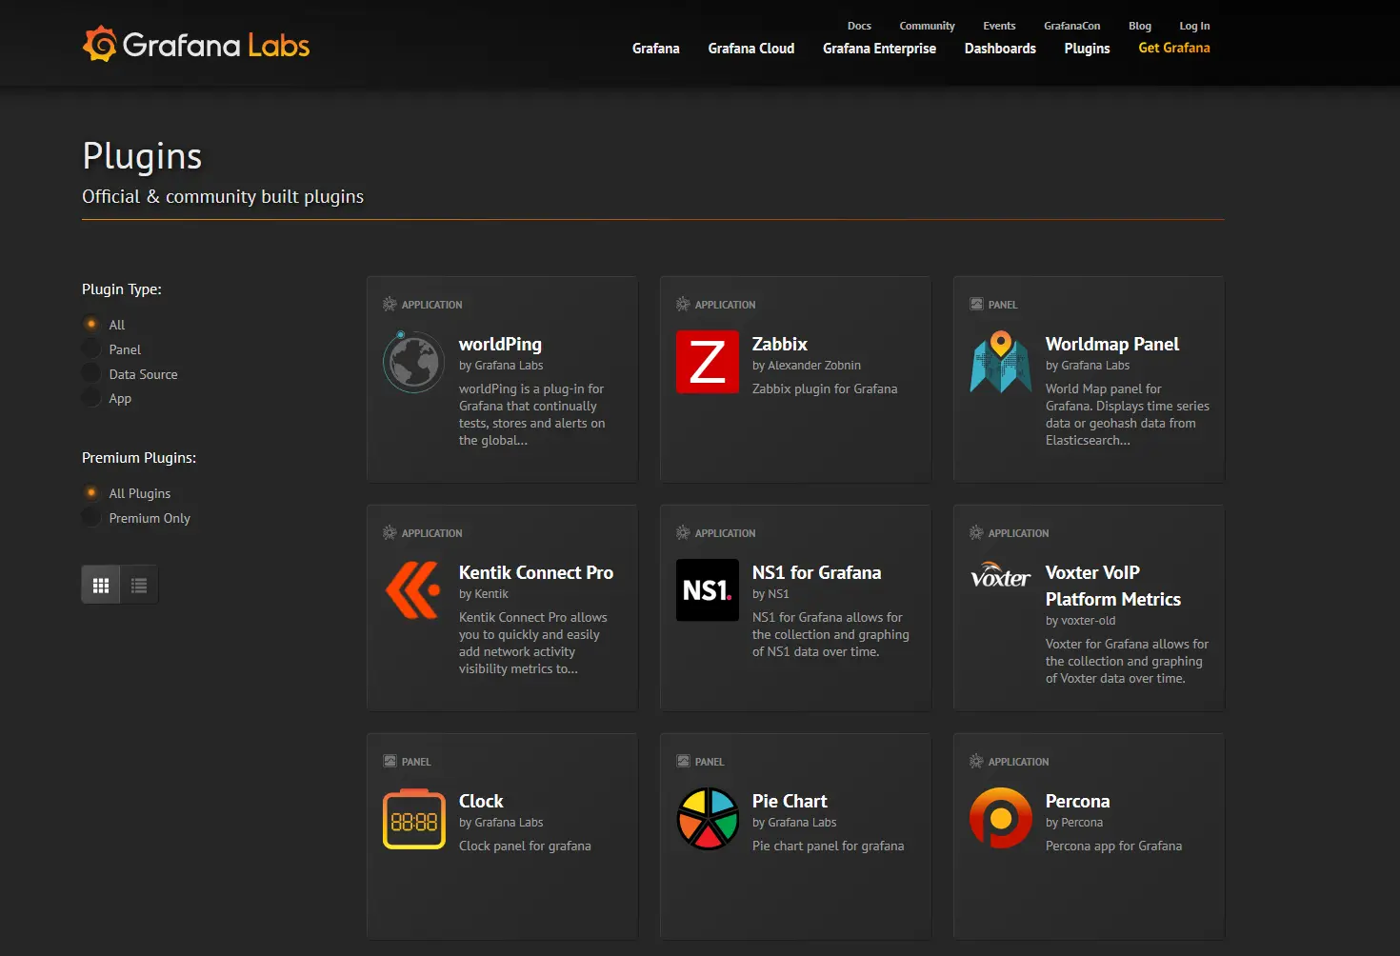Open Voxter VoIP Platform Metrics title
This screenshot has height=956, width=1400.
coord(1113,586)
